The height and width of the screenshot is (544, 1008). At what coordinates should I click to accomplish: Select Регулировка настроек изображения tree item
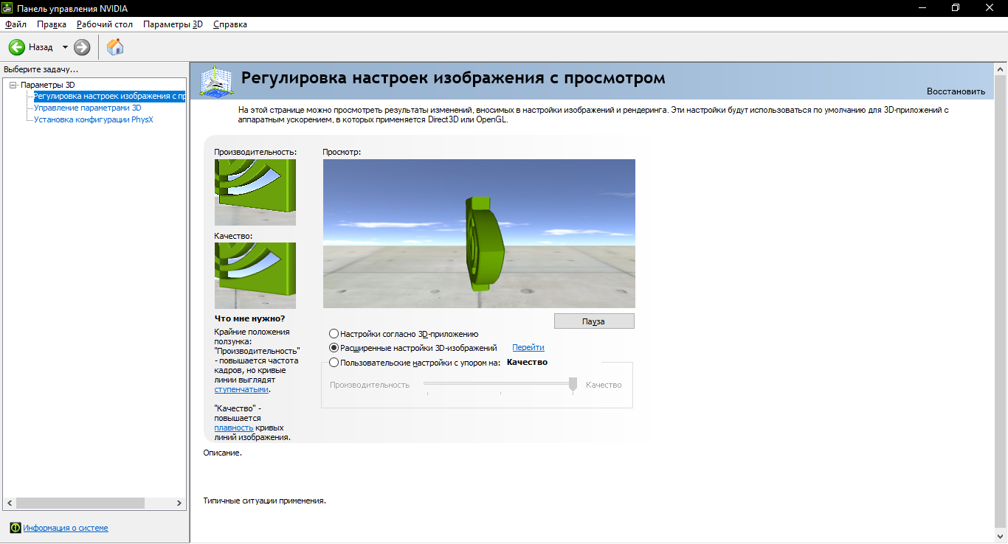[x=109, y=96]
